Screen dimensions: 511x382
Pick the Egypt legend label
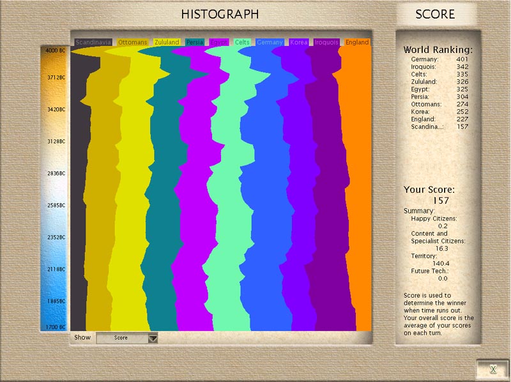(219, 43)
